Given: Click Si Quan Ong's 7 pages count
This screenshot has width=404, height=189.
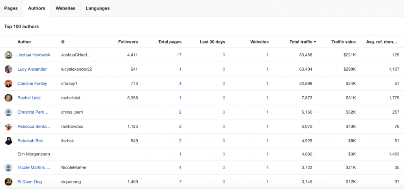Looking at the screenshot, I should (180, 182).
